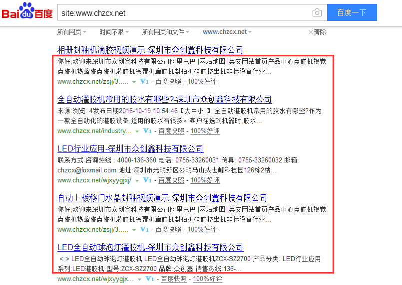Open 百度快照 for the LED行业应用 result
The height and width of the screenshot is (285, 402).
pos(170,180)
